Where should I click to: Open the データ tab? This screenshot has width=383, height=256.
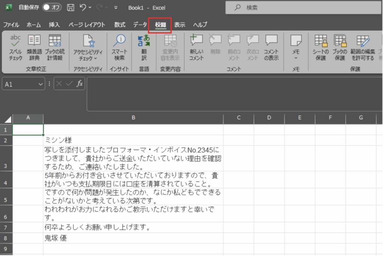pyautogui.click(x=140, y=25)
